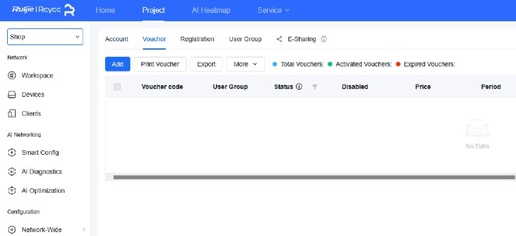Click the info icon beside E-Sharing
This screenshot has height=236, width=516.
click(324, 39)
